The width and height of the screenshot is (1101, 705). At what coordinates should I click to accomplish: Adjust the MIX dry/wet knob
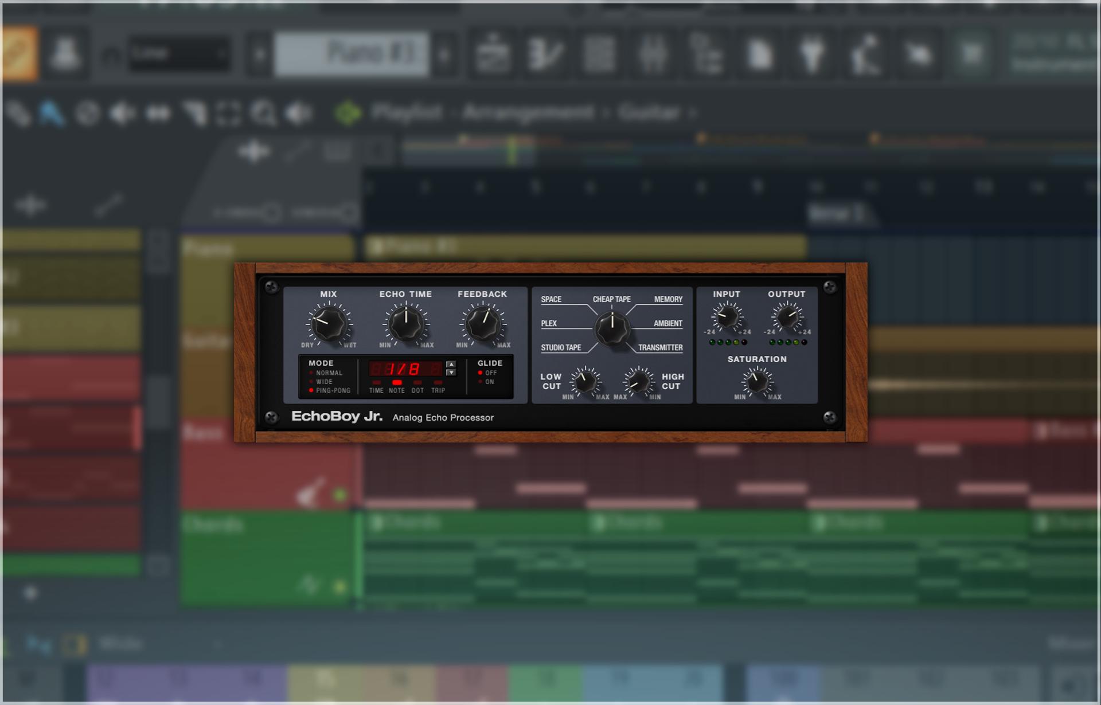tap(329, 324)
